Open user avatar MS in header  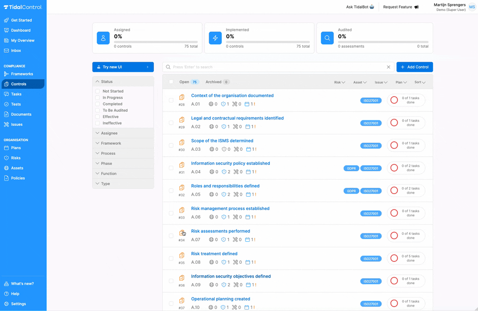click(x=472, y=7)
